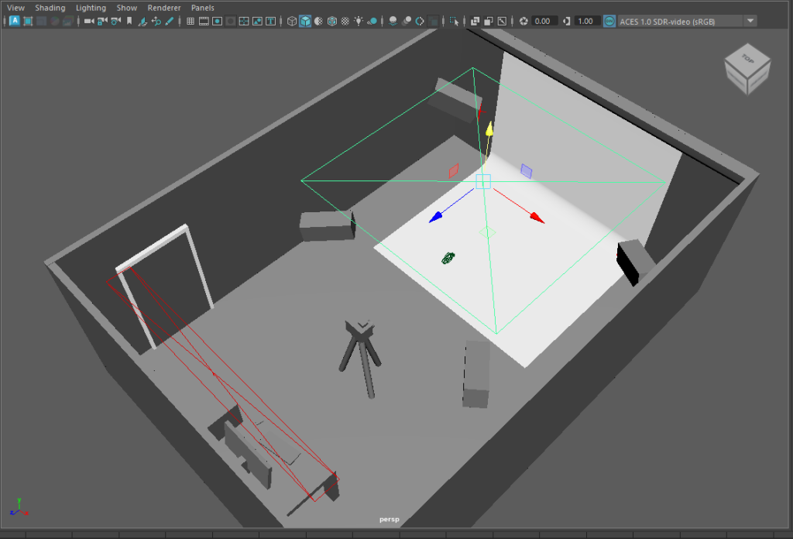Viewport: 793px width, 539px height.
Task: Click the camera bookmarks icon
Action: (129, 21)
